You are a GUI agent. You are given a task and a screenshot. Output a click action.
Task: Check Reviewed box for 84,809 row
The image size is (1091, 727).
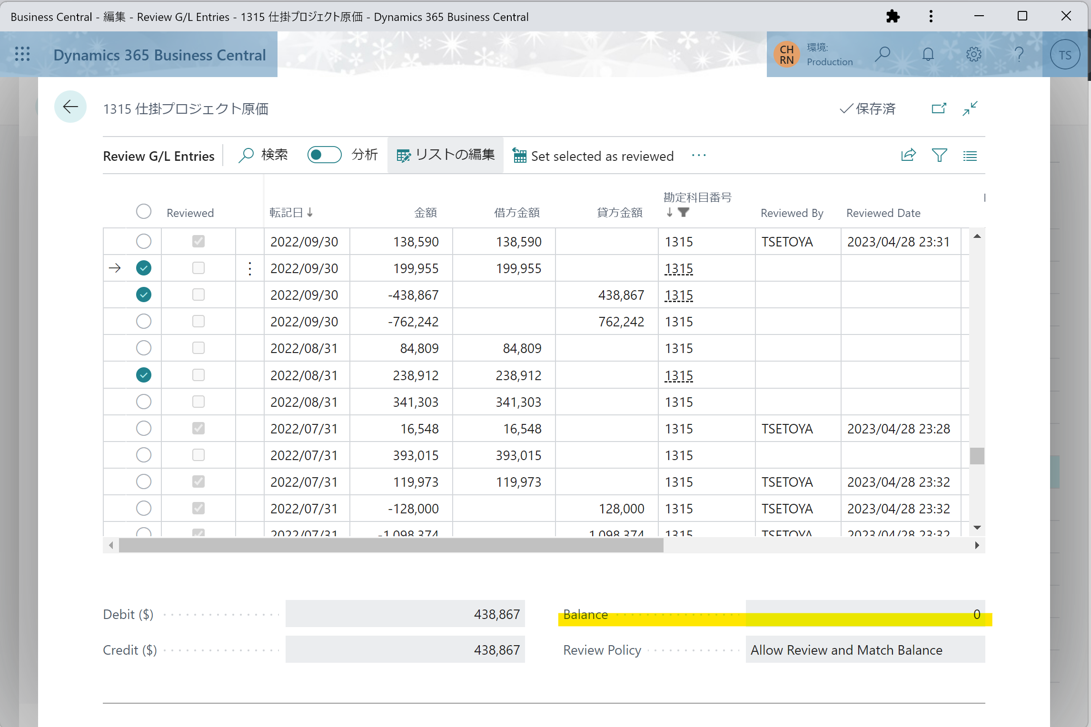[x=198, y=348]
